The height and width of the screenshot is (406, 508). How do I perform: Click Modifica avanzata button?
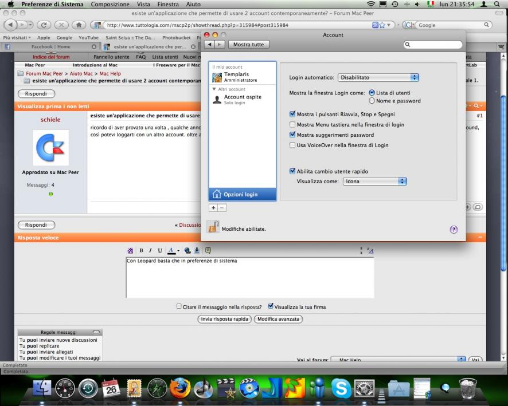click(x=278, y=319)
